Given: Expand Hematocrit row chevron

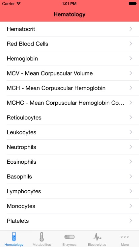Looking at the screenshot, I should (131, 29).
